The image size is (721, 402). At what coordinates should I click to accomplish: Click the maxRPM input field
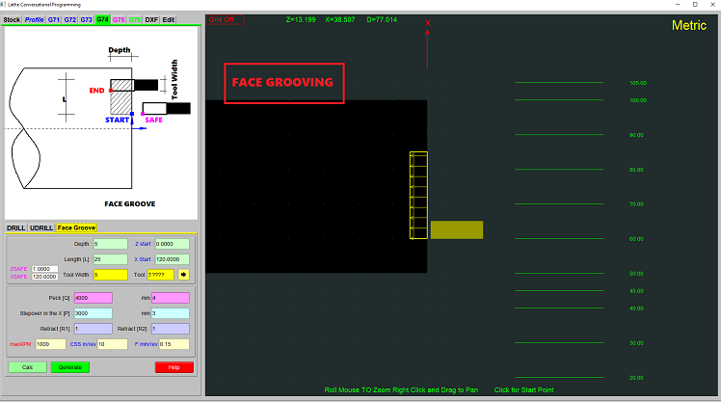click(x=51, y=343)
